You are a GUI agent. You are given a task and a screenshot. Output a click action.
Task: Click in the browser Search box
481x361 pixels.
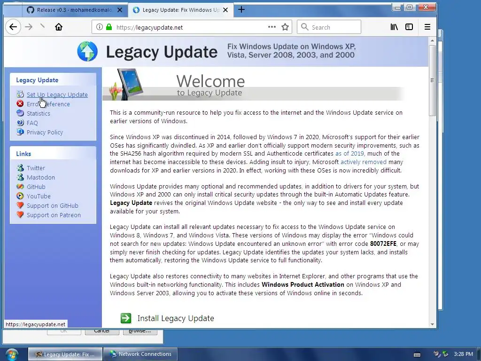coord(329,27)
